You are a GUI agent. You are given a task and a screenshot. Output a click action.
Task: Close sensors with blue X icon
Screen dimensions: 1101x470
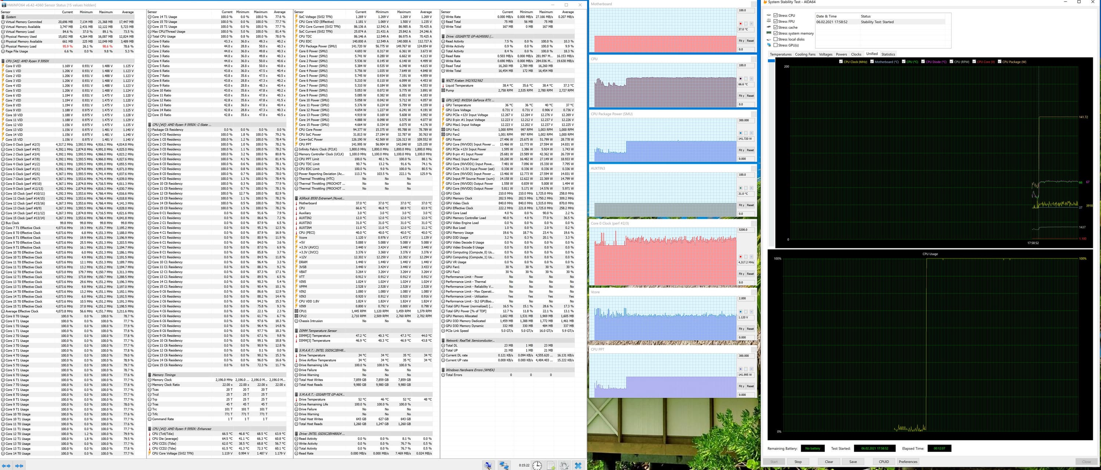tap(578, 465)
